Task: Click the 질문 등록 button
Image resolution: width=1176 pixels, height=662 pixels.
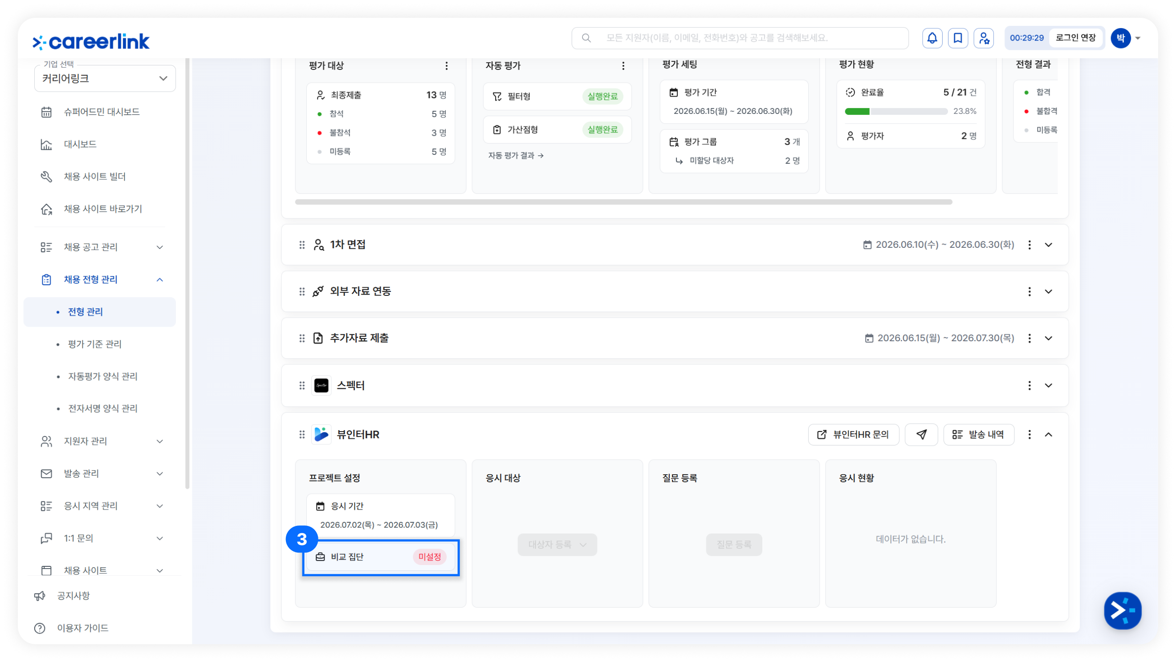Action: coord(734,545)
